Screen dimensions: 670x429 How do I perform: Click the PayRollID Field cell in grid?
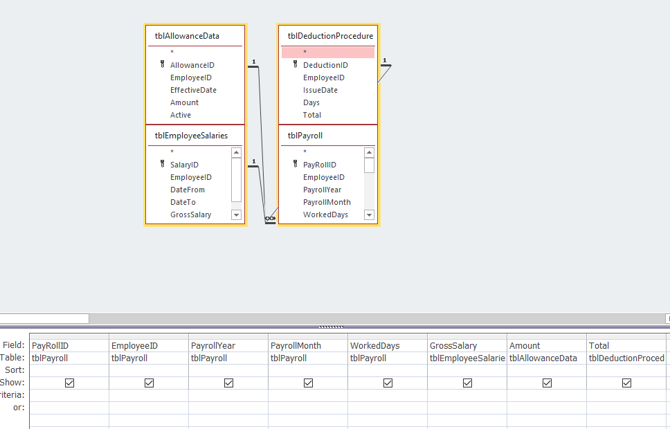69,345
